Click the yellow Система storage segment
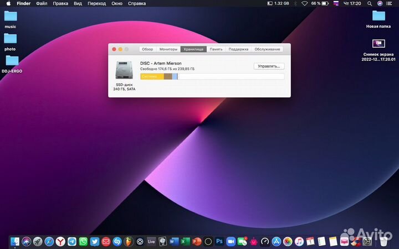Image resolution: width=399 pixels, height=249 pixels. click(152, 76)
